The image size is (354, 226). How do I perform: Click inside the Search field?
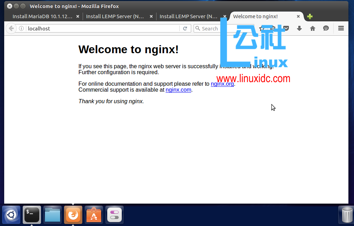217,28
